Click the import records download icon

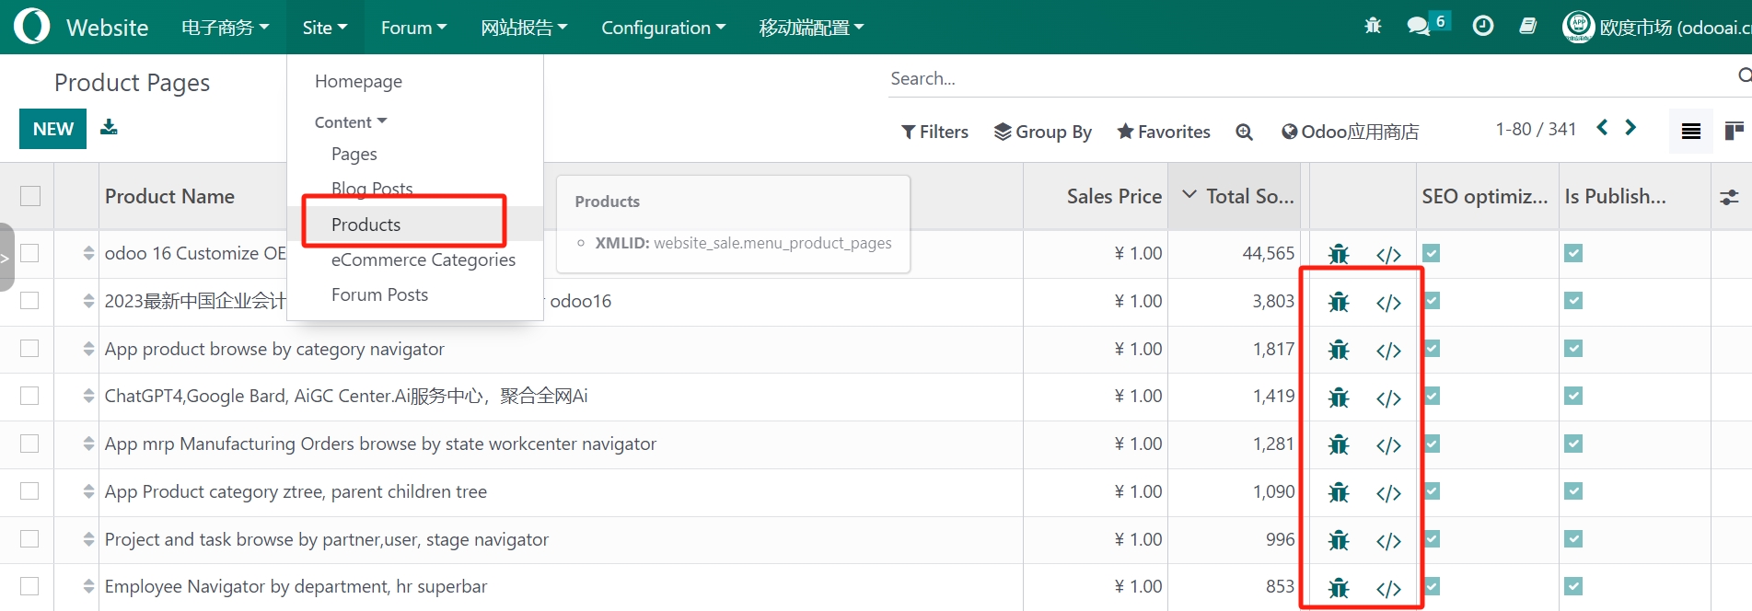click(x=109, y=127)
